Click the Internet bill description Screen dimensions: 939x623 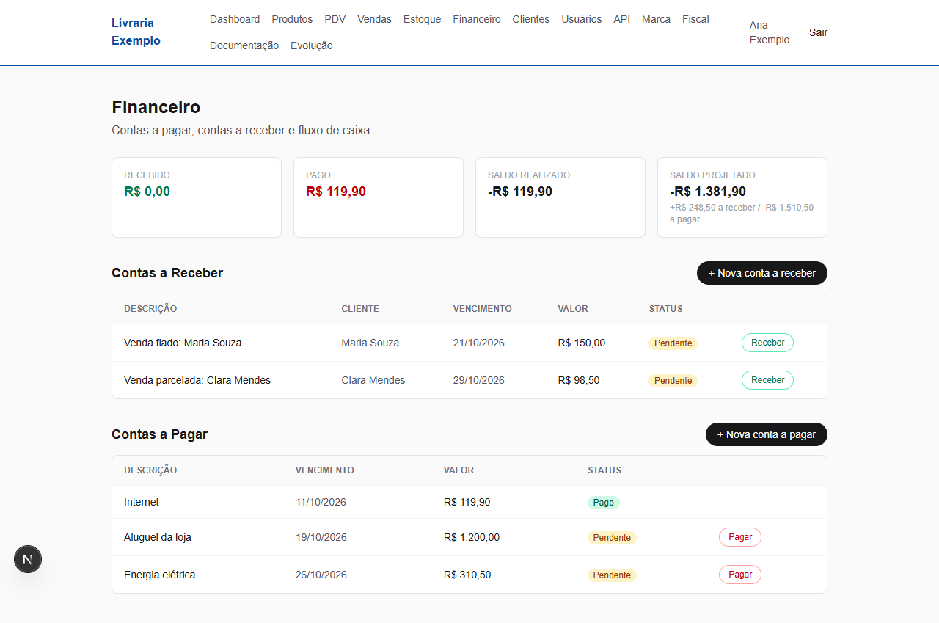(x=142, y=502)
